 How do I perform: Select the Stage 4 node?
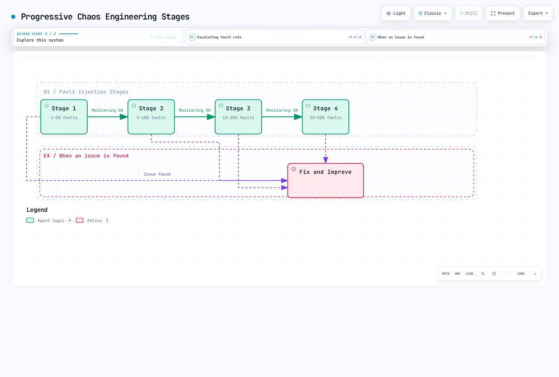point(326,117)
